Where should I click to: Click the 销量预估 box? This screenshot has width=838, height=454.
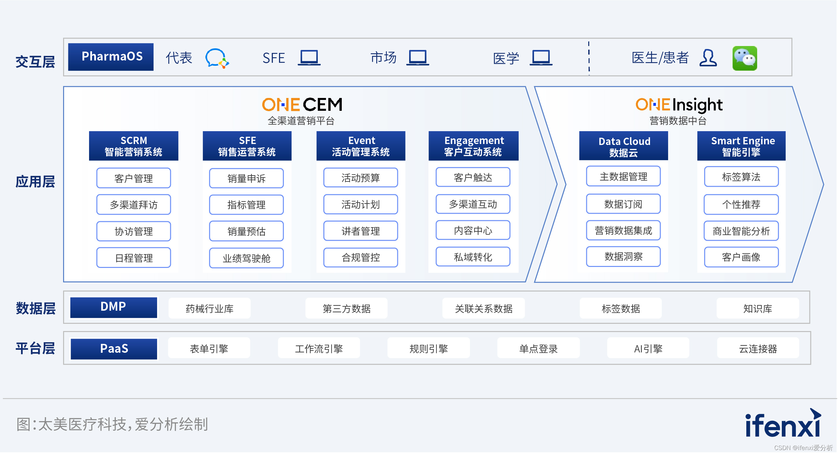pos(246,231)
